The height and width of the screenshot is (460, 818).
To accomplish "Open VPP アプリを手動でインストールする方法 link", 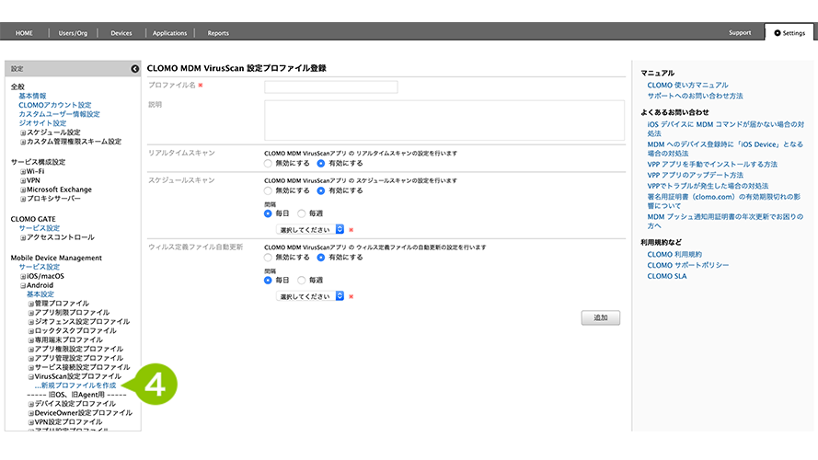I will click(x=712, y=165).
